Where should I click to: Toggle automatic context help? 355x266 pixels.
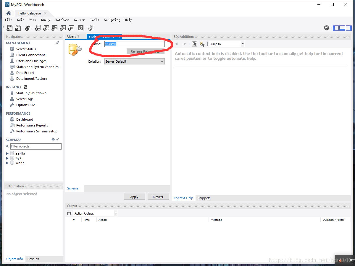point(203,44)
